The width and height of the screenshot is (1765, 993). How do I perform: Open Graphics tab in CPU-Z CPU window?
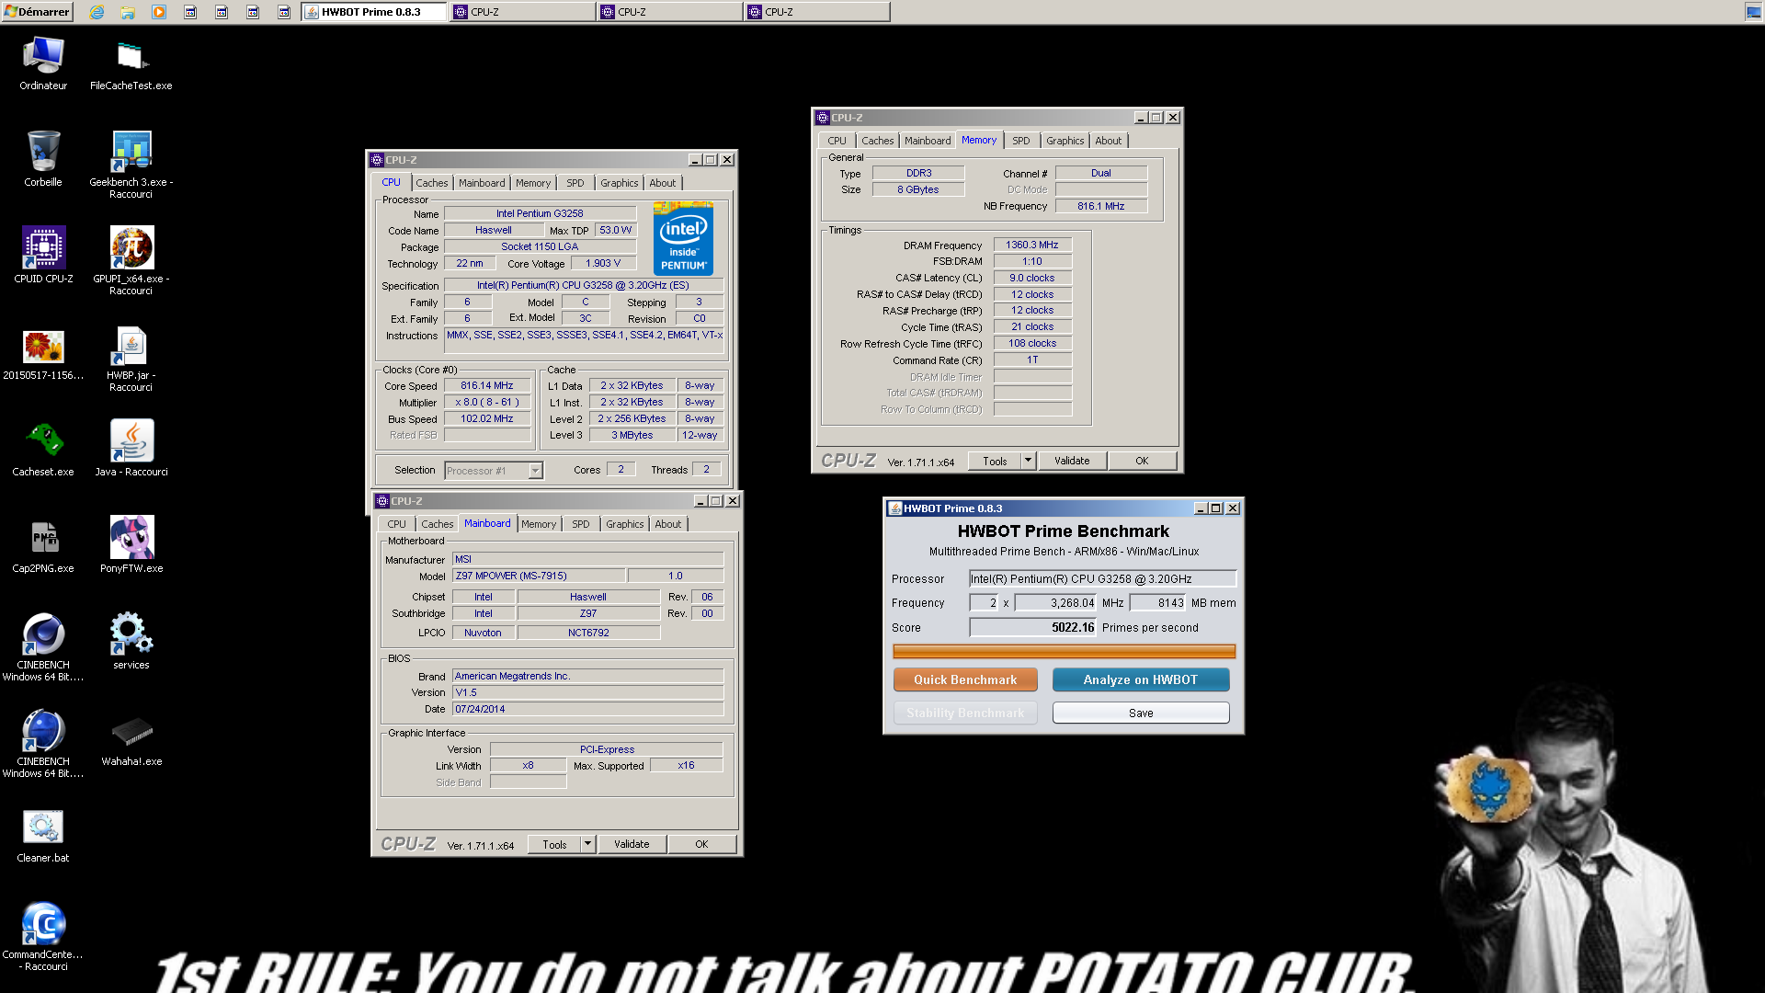tap(619, 183)
